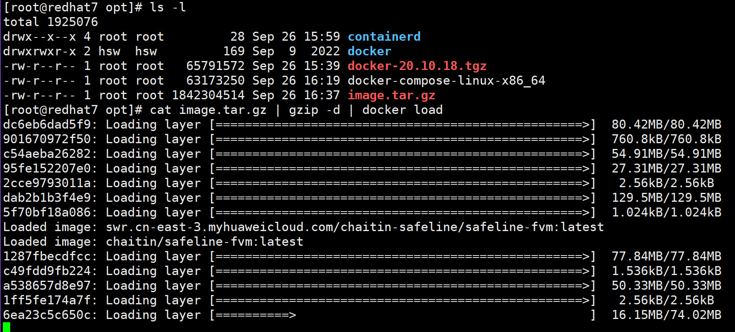The image size is (735, 332).
Task: Click the completed 5f70bf18a086 progress bar
Action: click(x=403, y=212)
